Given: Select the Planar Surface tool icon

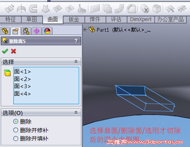Looking at the screenshot, I should click(95, 9).
